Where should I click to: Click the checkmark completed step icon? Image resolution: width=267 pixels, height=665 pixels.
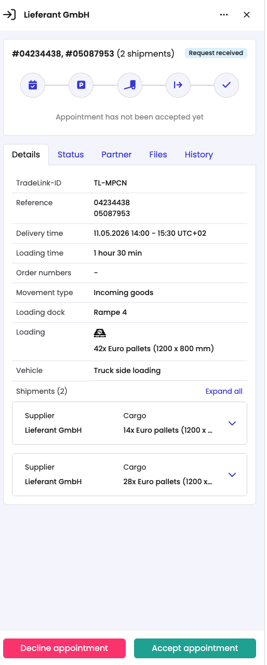226,85
